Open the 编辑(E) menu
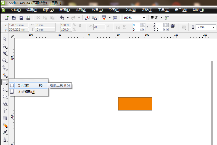 coord(32,10)
